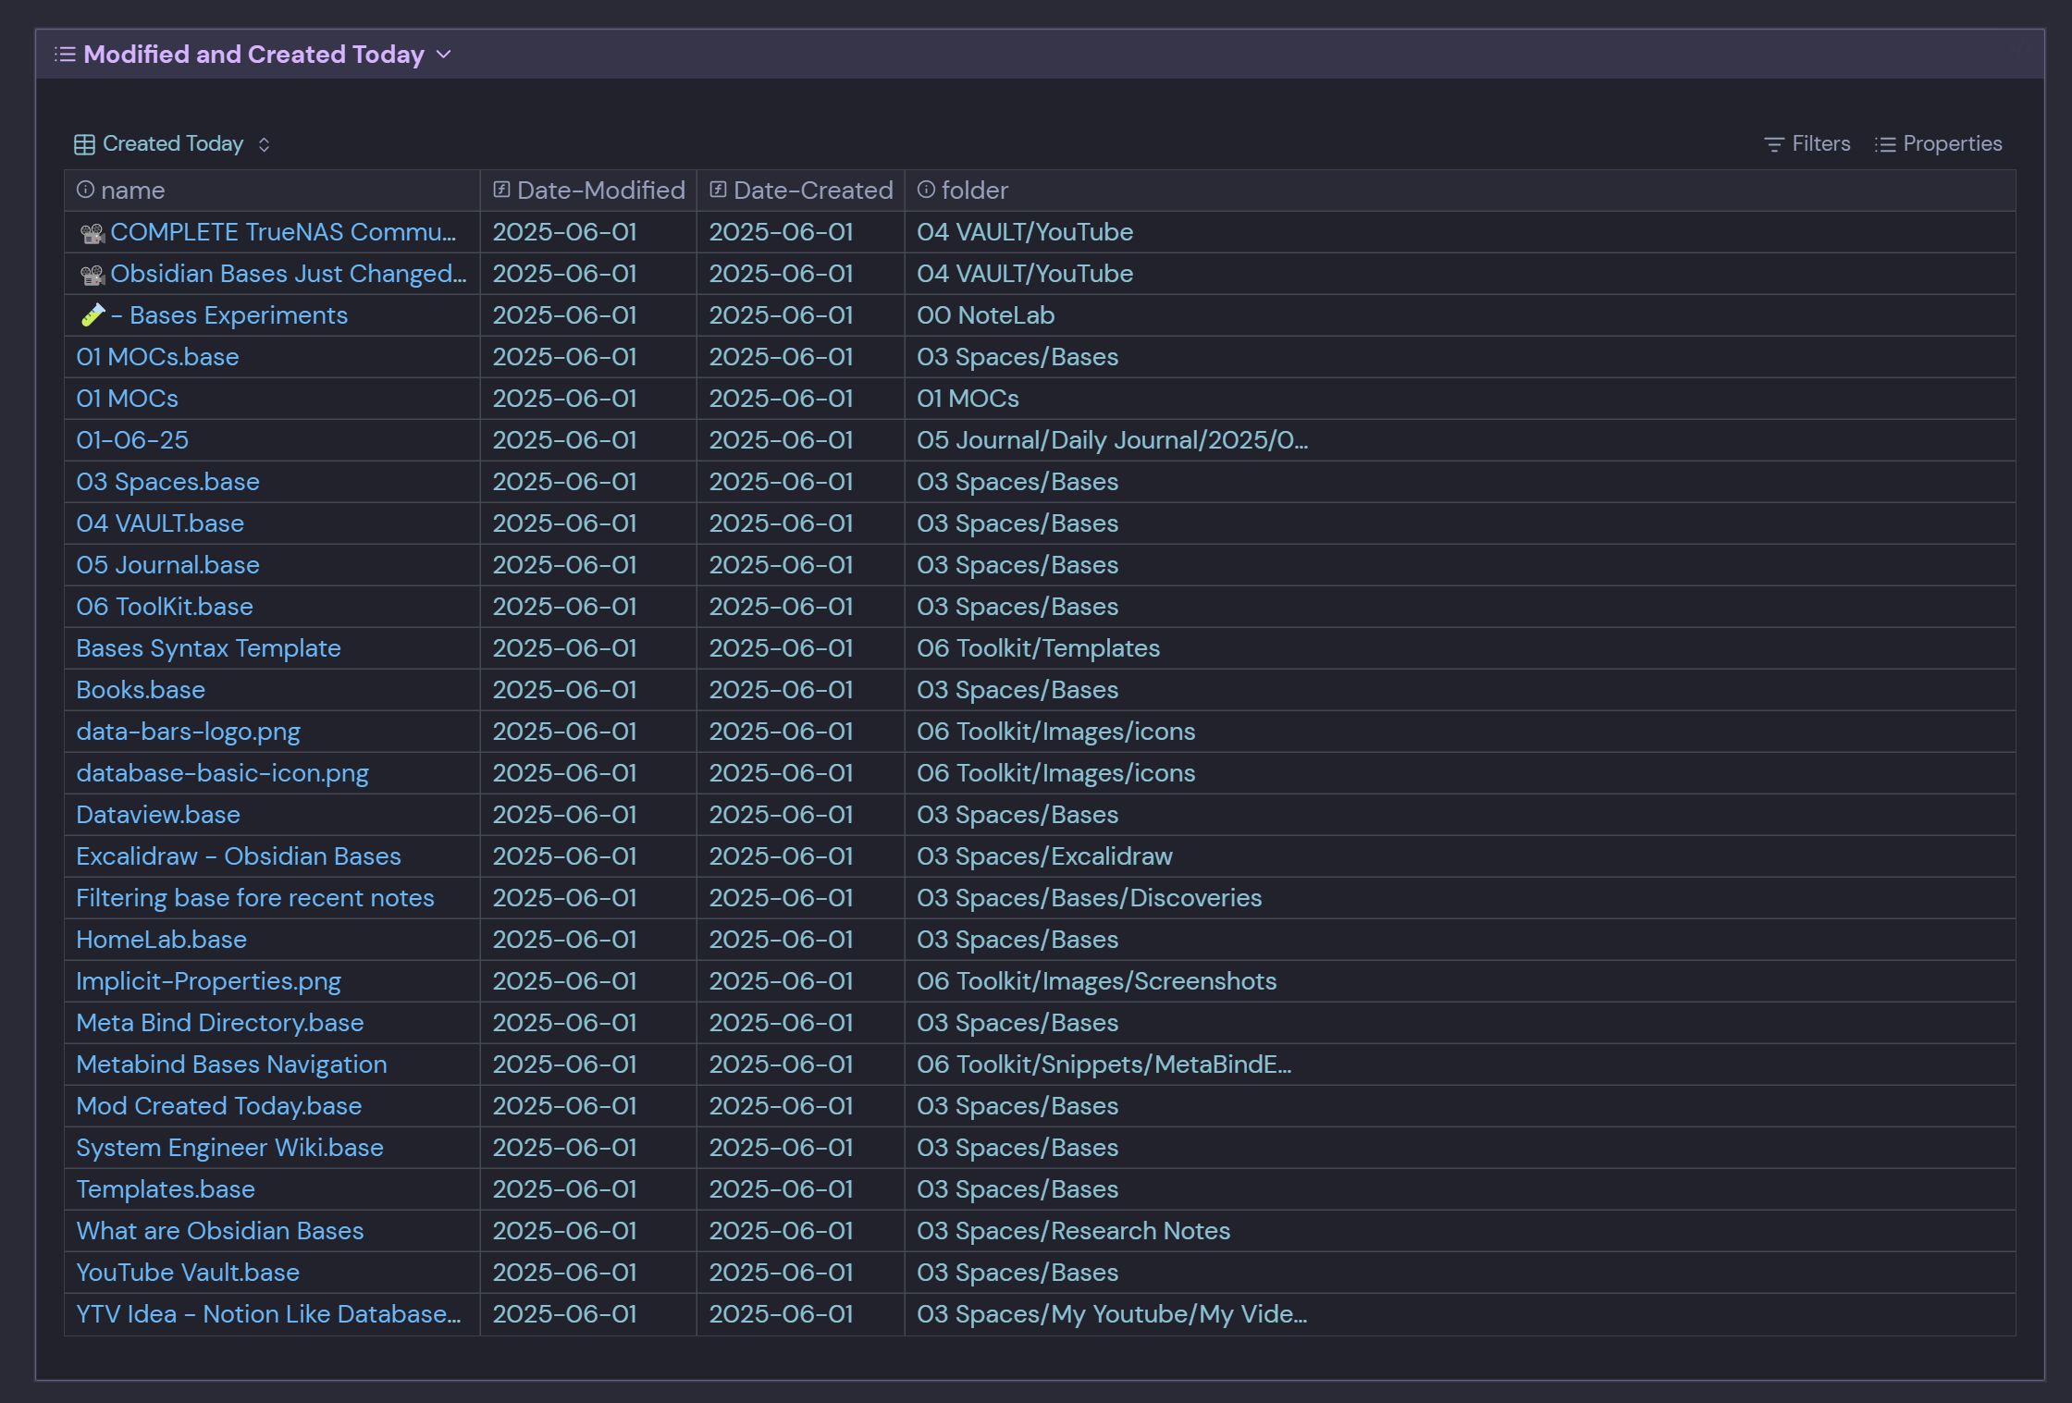Open the Created Today view switcher arrows
Image resolution: width=2072 pixels, height=1403 pixels.
pos(265,144)
